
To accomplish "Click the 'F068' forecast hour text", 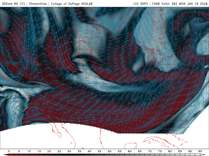I will pyautogui.click(x=156, y=4).
